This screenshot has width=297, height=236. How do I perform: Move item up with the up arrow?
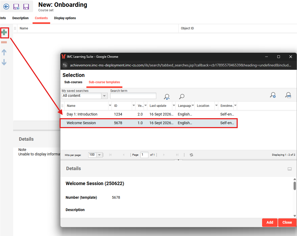click(4, 52)
